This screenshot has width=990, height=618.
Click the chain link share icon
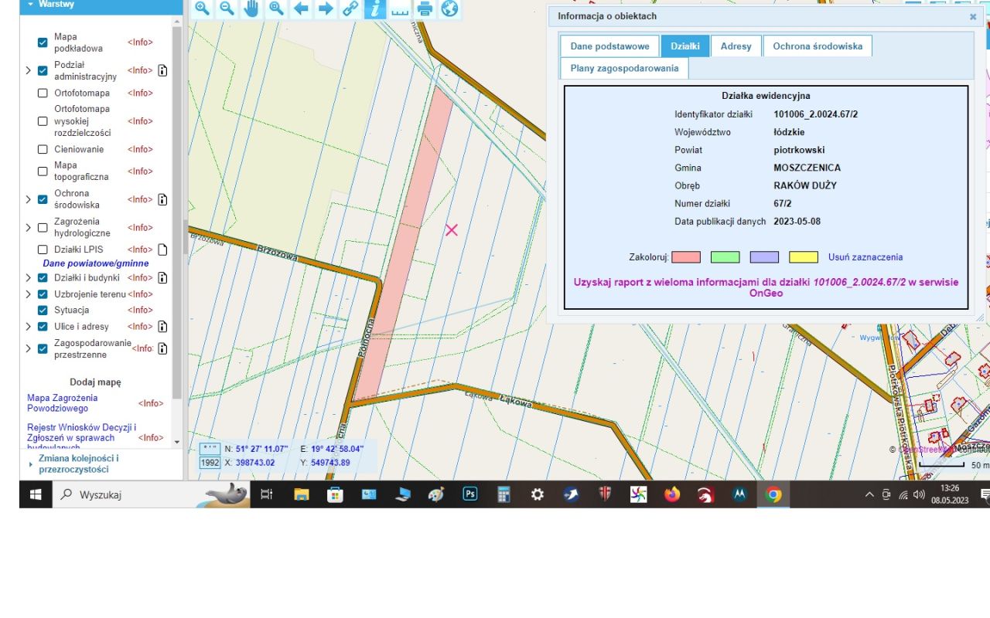[x=350, y=8]
